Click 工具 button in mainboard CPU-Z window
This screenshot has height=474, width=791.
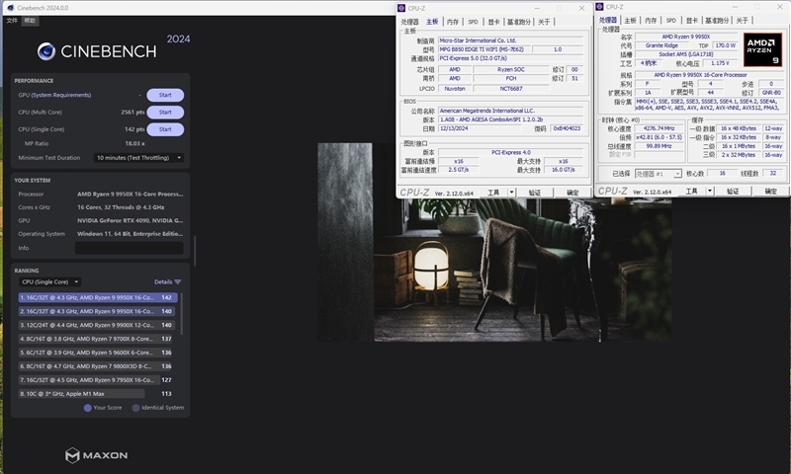click(493, 193)
